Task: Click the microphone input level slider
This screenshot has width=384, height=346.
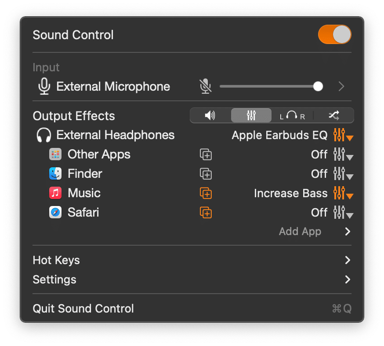Action: 272,86
